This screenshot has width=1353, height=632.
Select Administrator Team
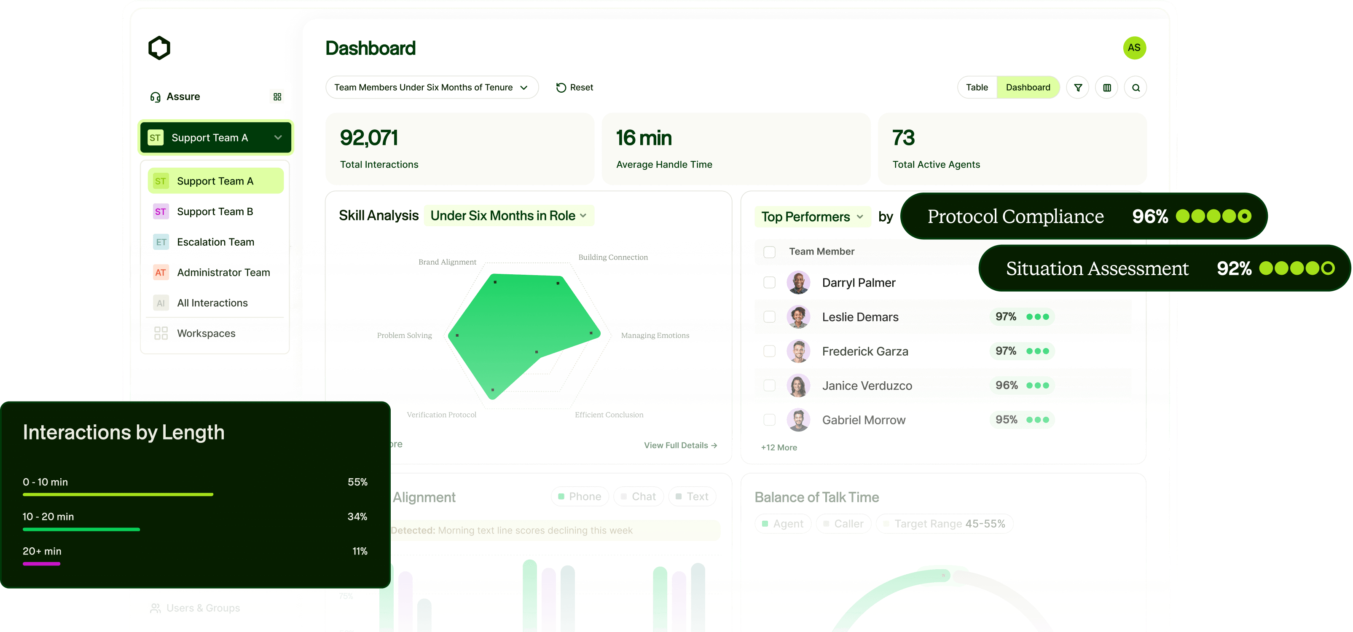tap(215, 273)
